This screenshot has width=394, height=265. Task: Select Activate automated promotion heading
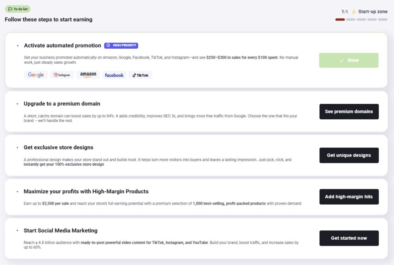click(63, 45)
